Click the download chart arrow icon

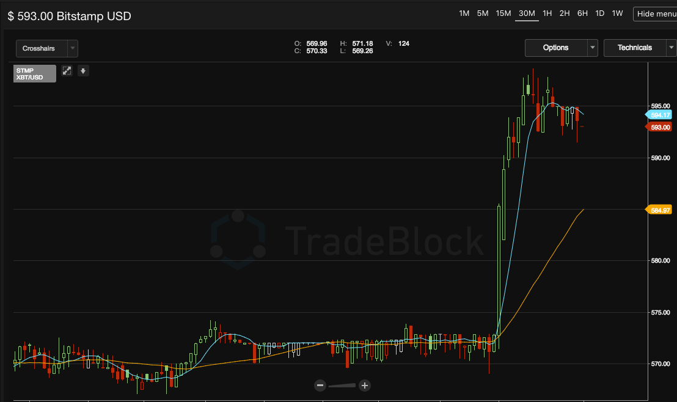click(x=83, y=70)
